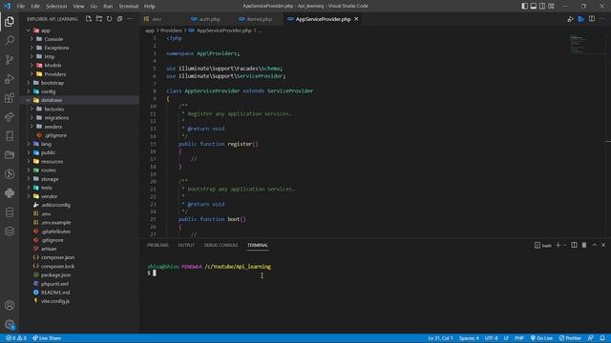This screenshot has height=343, width=611.
Task: Open the Selection menu
Action: 56,7
